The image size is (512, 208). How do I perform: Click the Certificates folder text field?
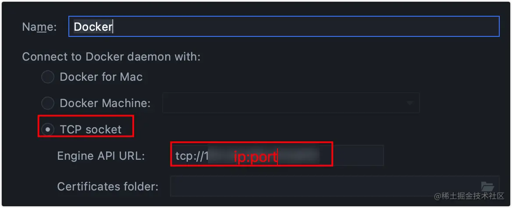(335, 186)
